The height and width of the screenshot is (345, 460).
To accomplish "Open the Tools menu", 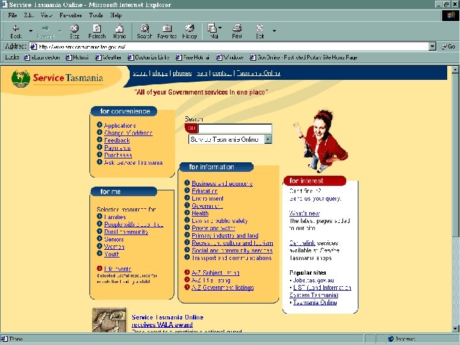I will [96, 15].
